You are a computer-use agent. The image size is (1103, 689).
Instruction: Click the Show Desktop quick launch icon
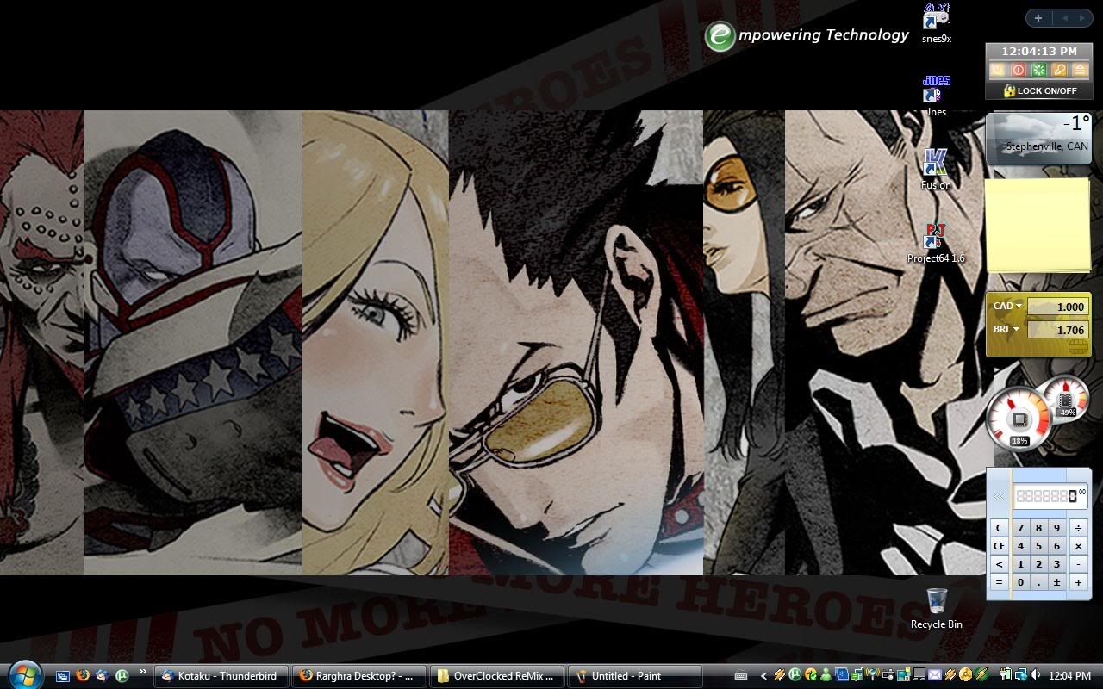click(x=63, y=677)
